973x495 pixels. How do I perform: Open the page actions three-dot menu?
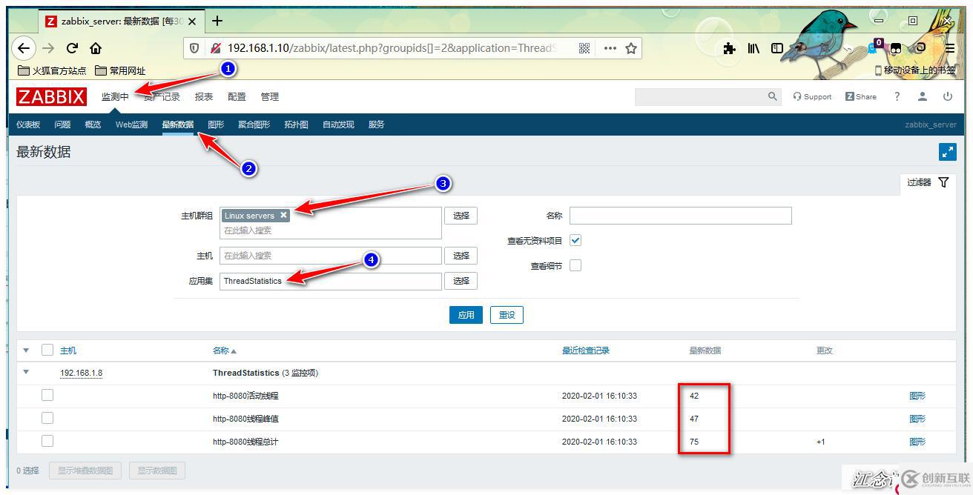610,48
